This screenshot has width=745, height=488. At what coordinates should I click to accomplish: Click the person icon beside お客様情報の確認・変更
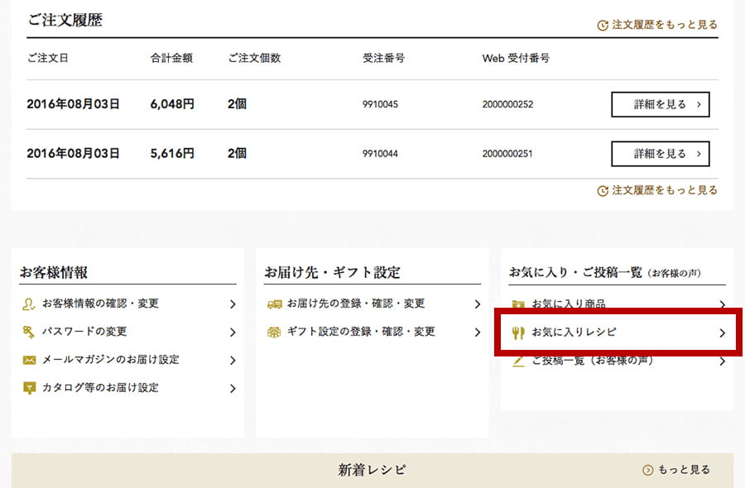[x=28, y=304]
